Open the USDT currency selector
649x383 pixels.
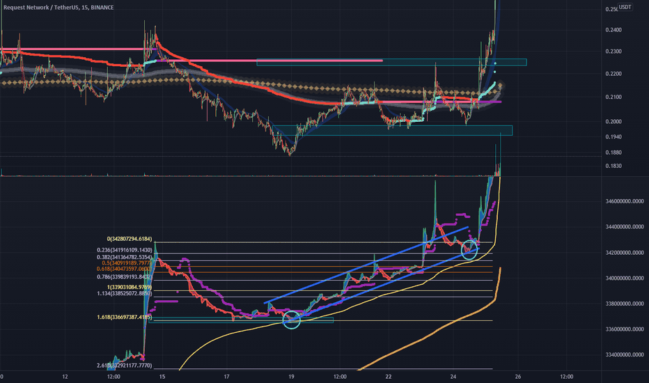625,7
